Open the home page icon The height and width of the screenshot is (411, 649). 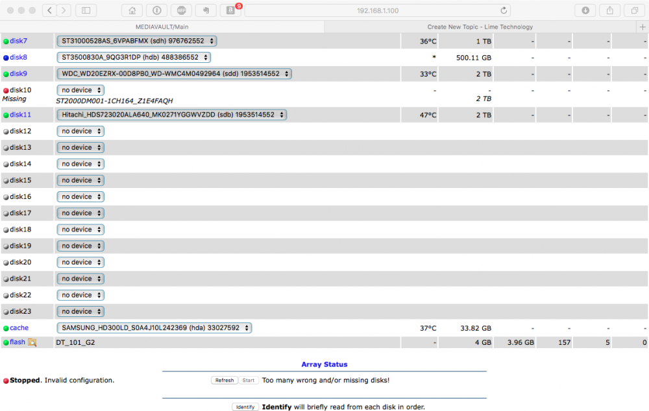(132, 10)
